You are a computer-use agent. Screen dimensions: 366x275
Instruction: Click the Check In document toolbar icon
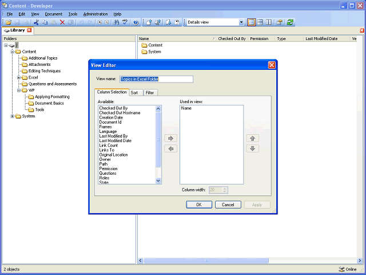[x=149, y=22]
